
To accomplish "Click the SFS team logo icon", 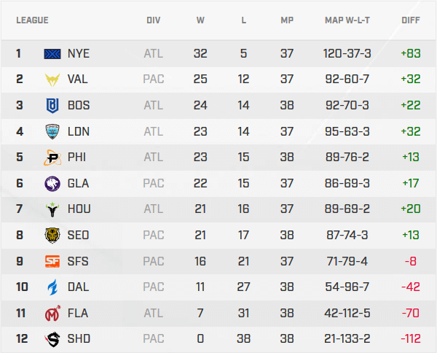I will (53, 261).
